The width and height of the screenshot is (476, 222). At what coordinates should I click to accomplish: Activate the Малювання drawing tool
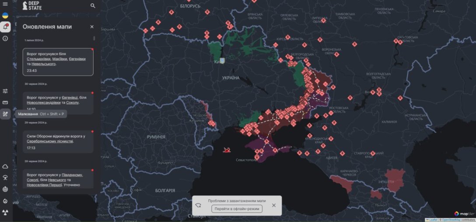[5, 114]
